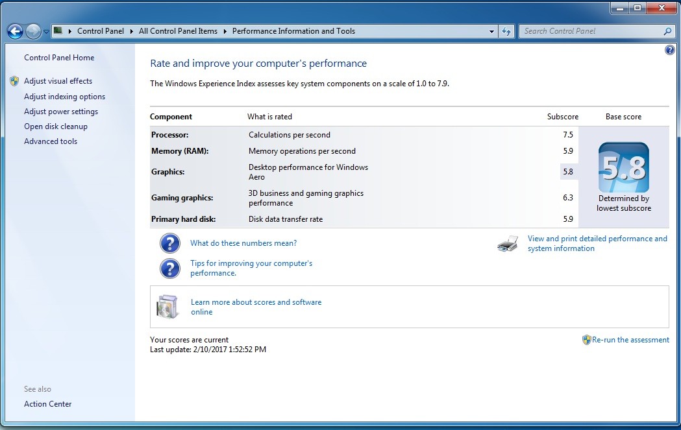Open Action Center under See also
Screen dimensions: 681x430
[48, 404]
